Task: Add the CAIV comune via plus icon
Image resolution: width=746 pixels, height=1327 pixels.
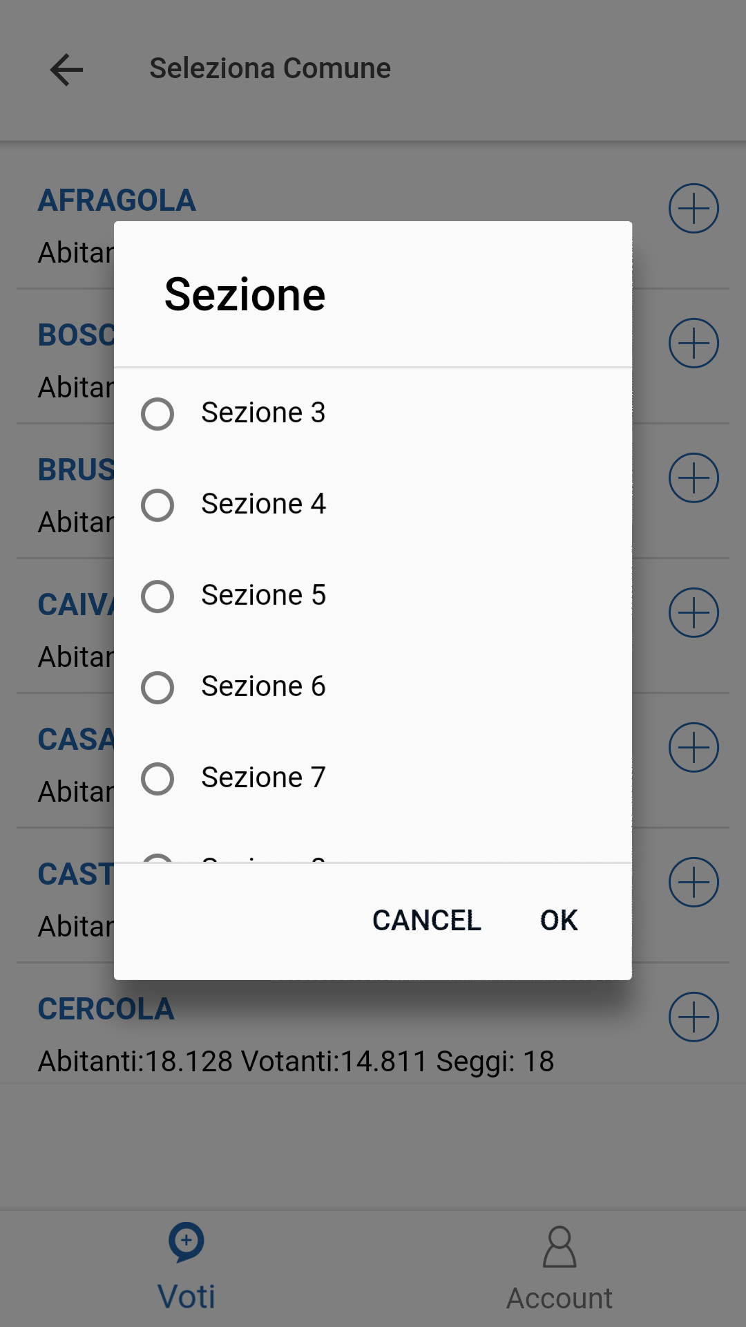Action: point(694,612)
